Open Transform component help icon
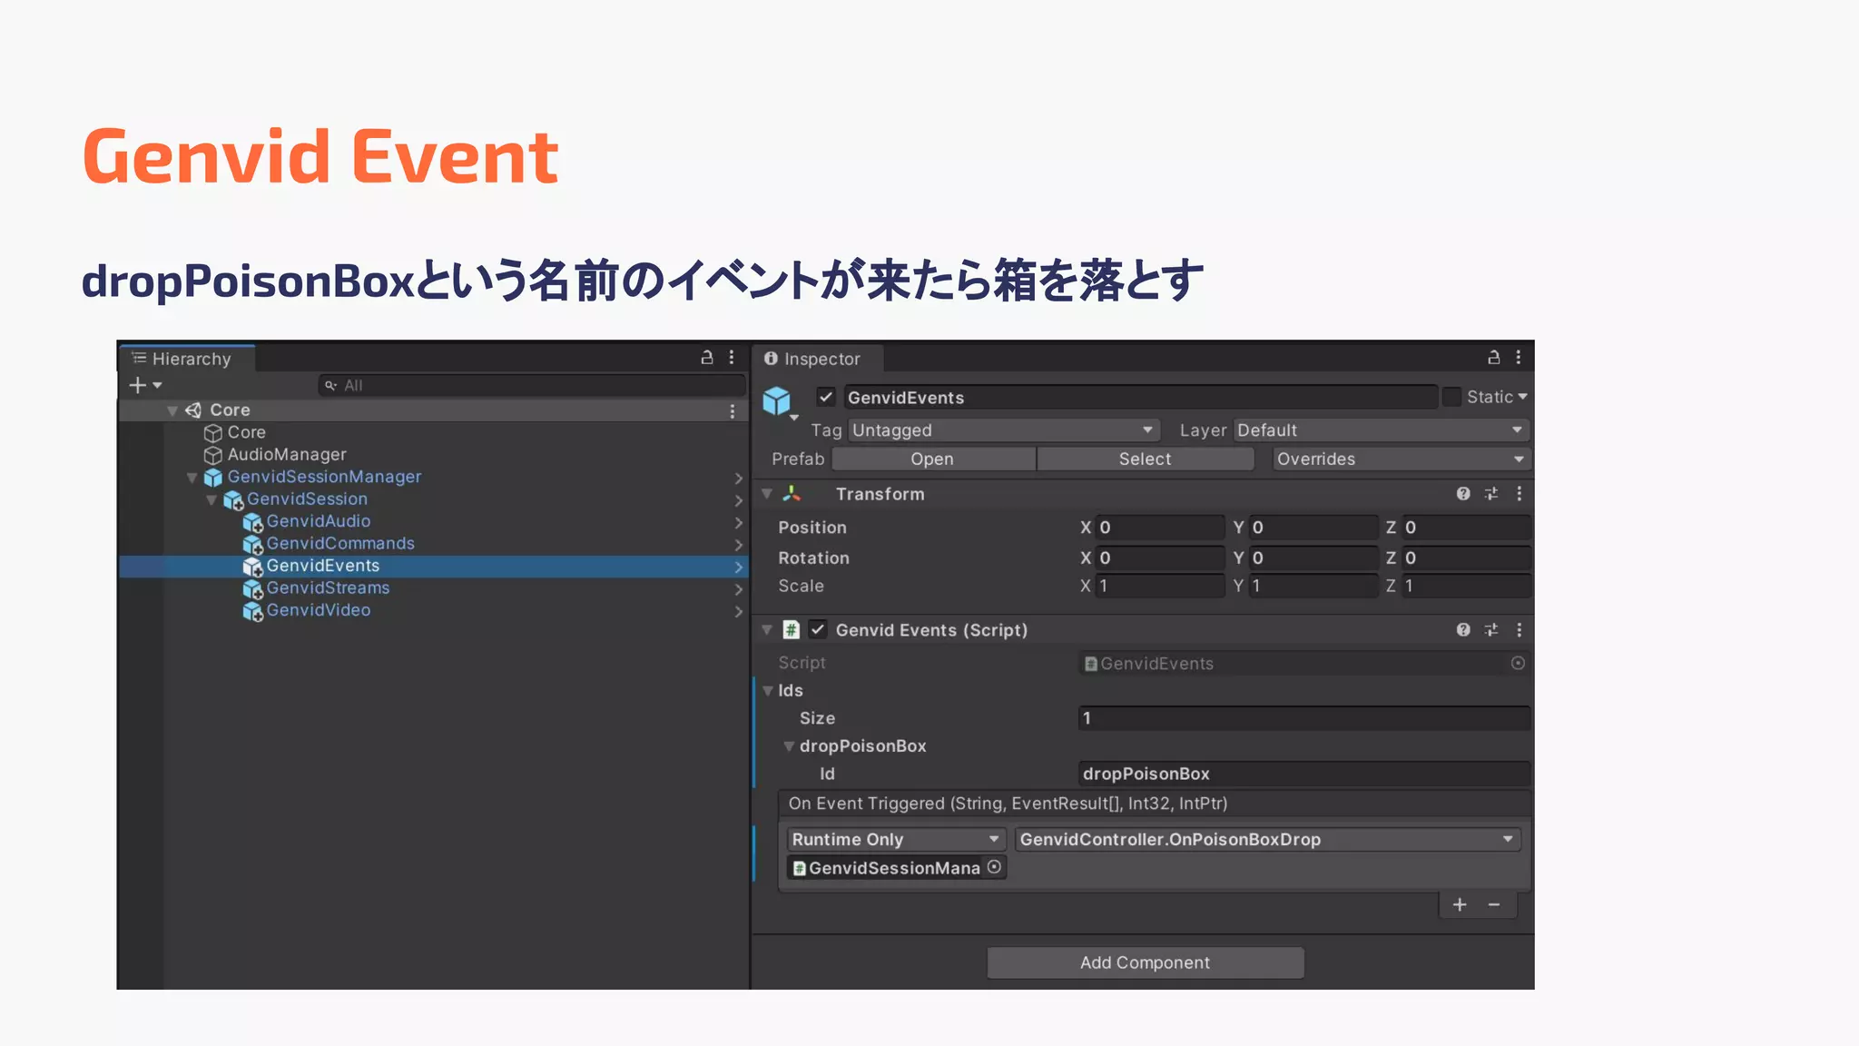Viewport: 1859px width, 1046px height. point(1463,494)
